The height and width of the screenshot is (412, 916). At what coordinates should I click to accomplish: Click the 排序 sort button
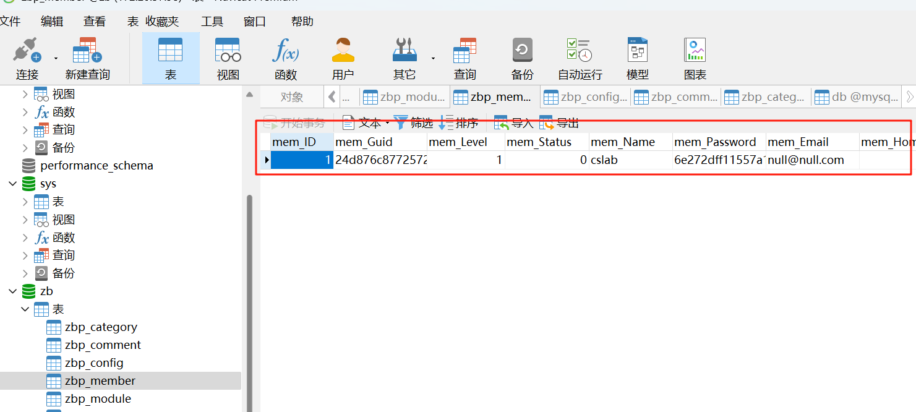point(459,123)
